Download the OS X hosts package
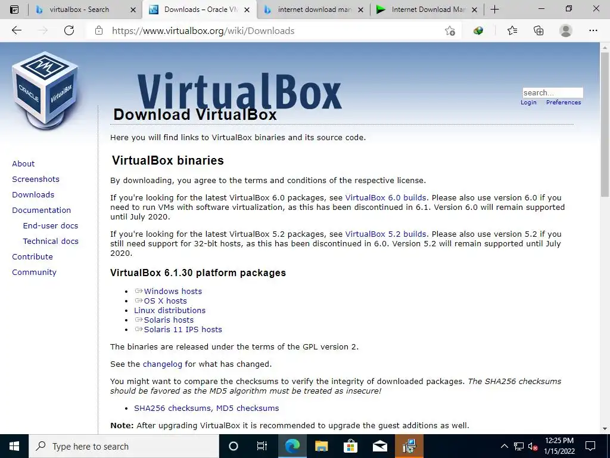This screenshot has width=610, height=458. pyautogui.click(x=166, y=301)
